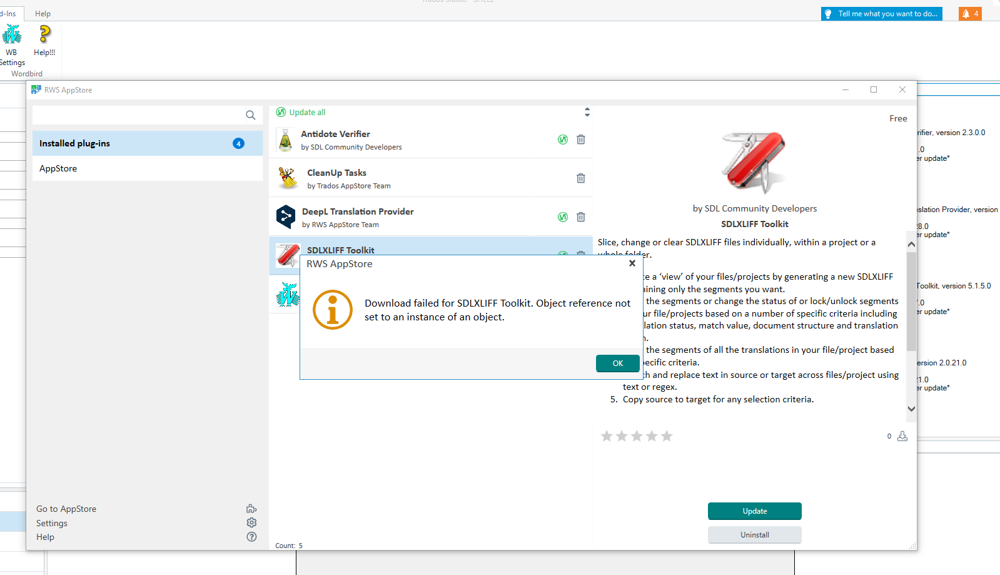The width and height of the screenshot is (1000, 575).
Task: Select the Installed plug-ins tab
Action: pos(148,143)
